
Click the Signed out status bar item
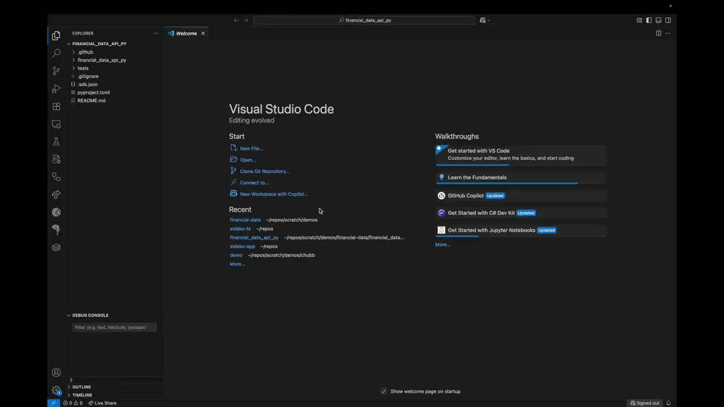[x=645, y=403]
